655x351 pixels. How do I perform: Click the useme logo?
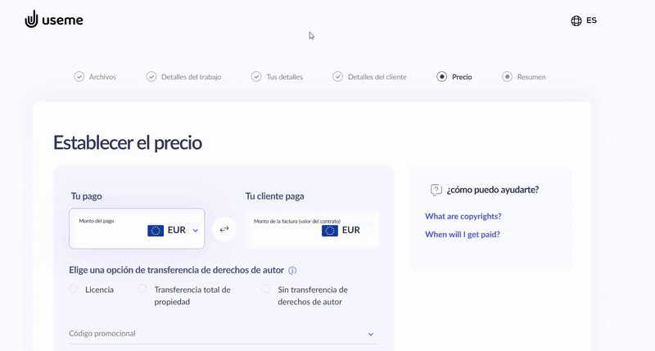[54, 20]
